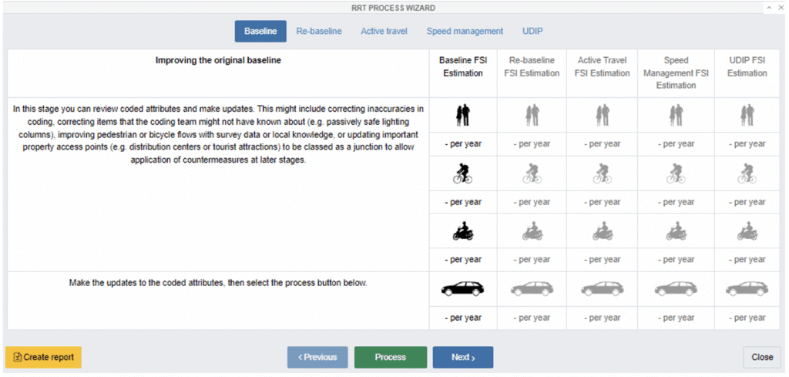The height and width of the screenshot is (377, 789).
Task: Click the Re-baseline pedestrian icon
Action: click(532, 115)
